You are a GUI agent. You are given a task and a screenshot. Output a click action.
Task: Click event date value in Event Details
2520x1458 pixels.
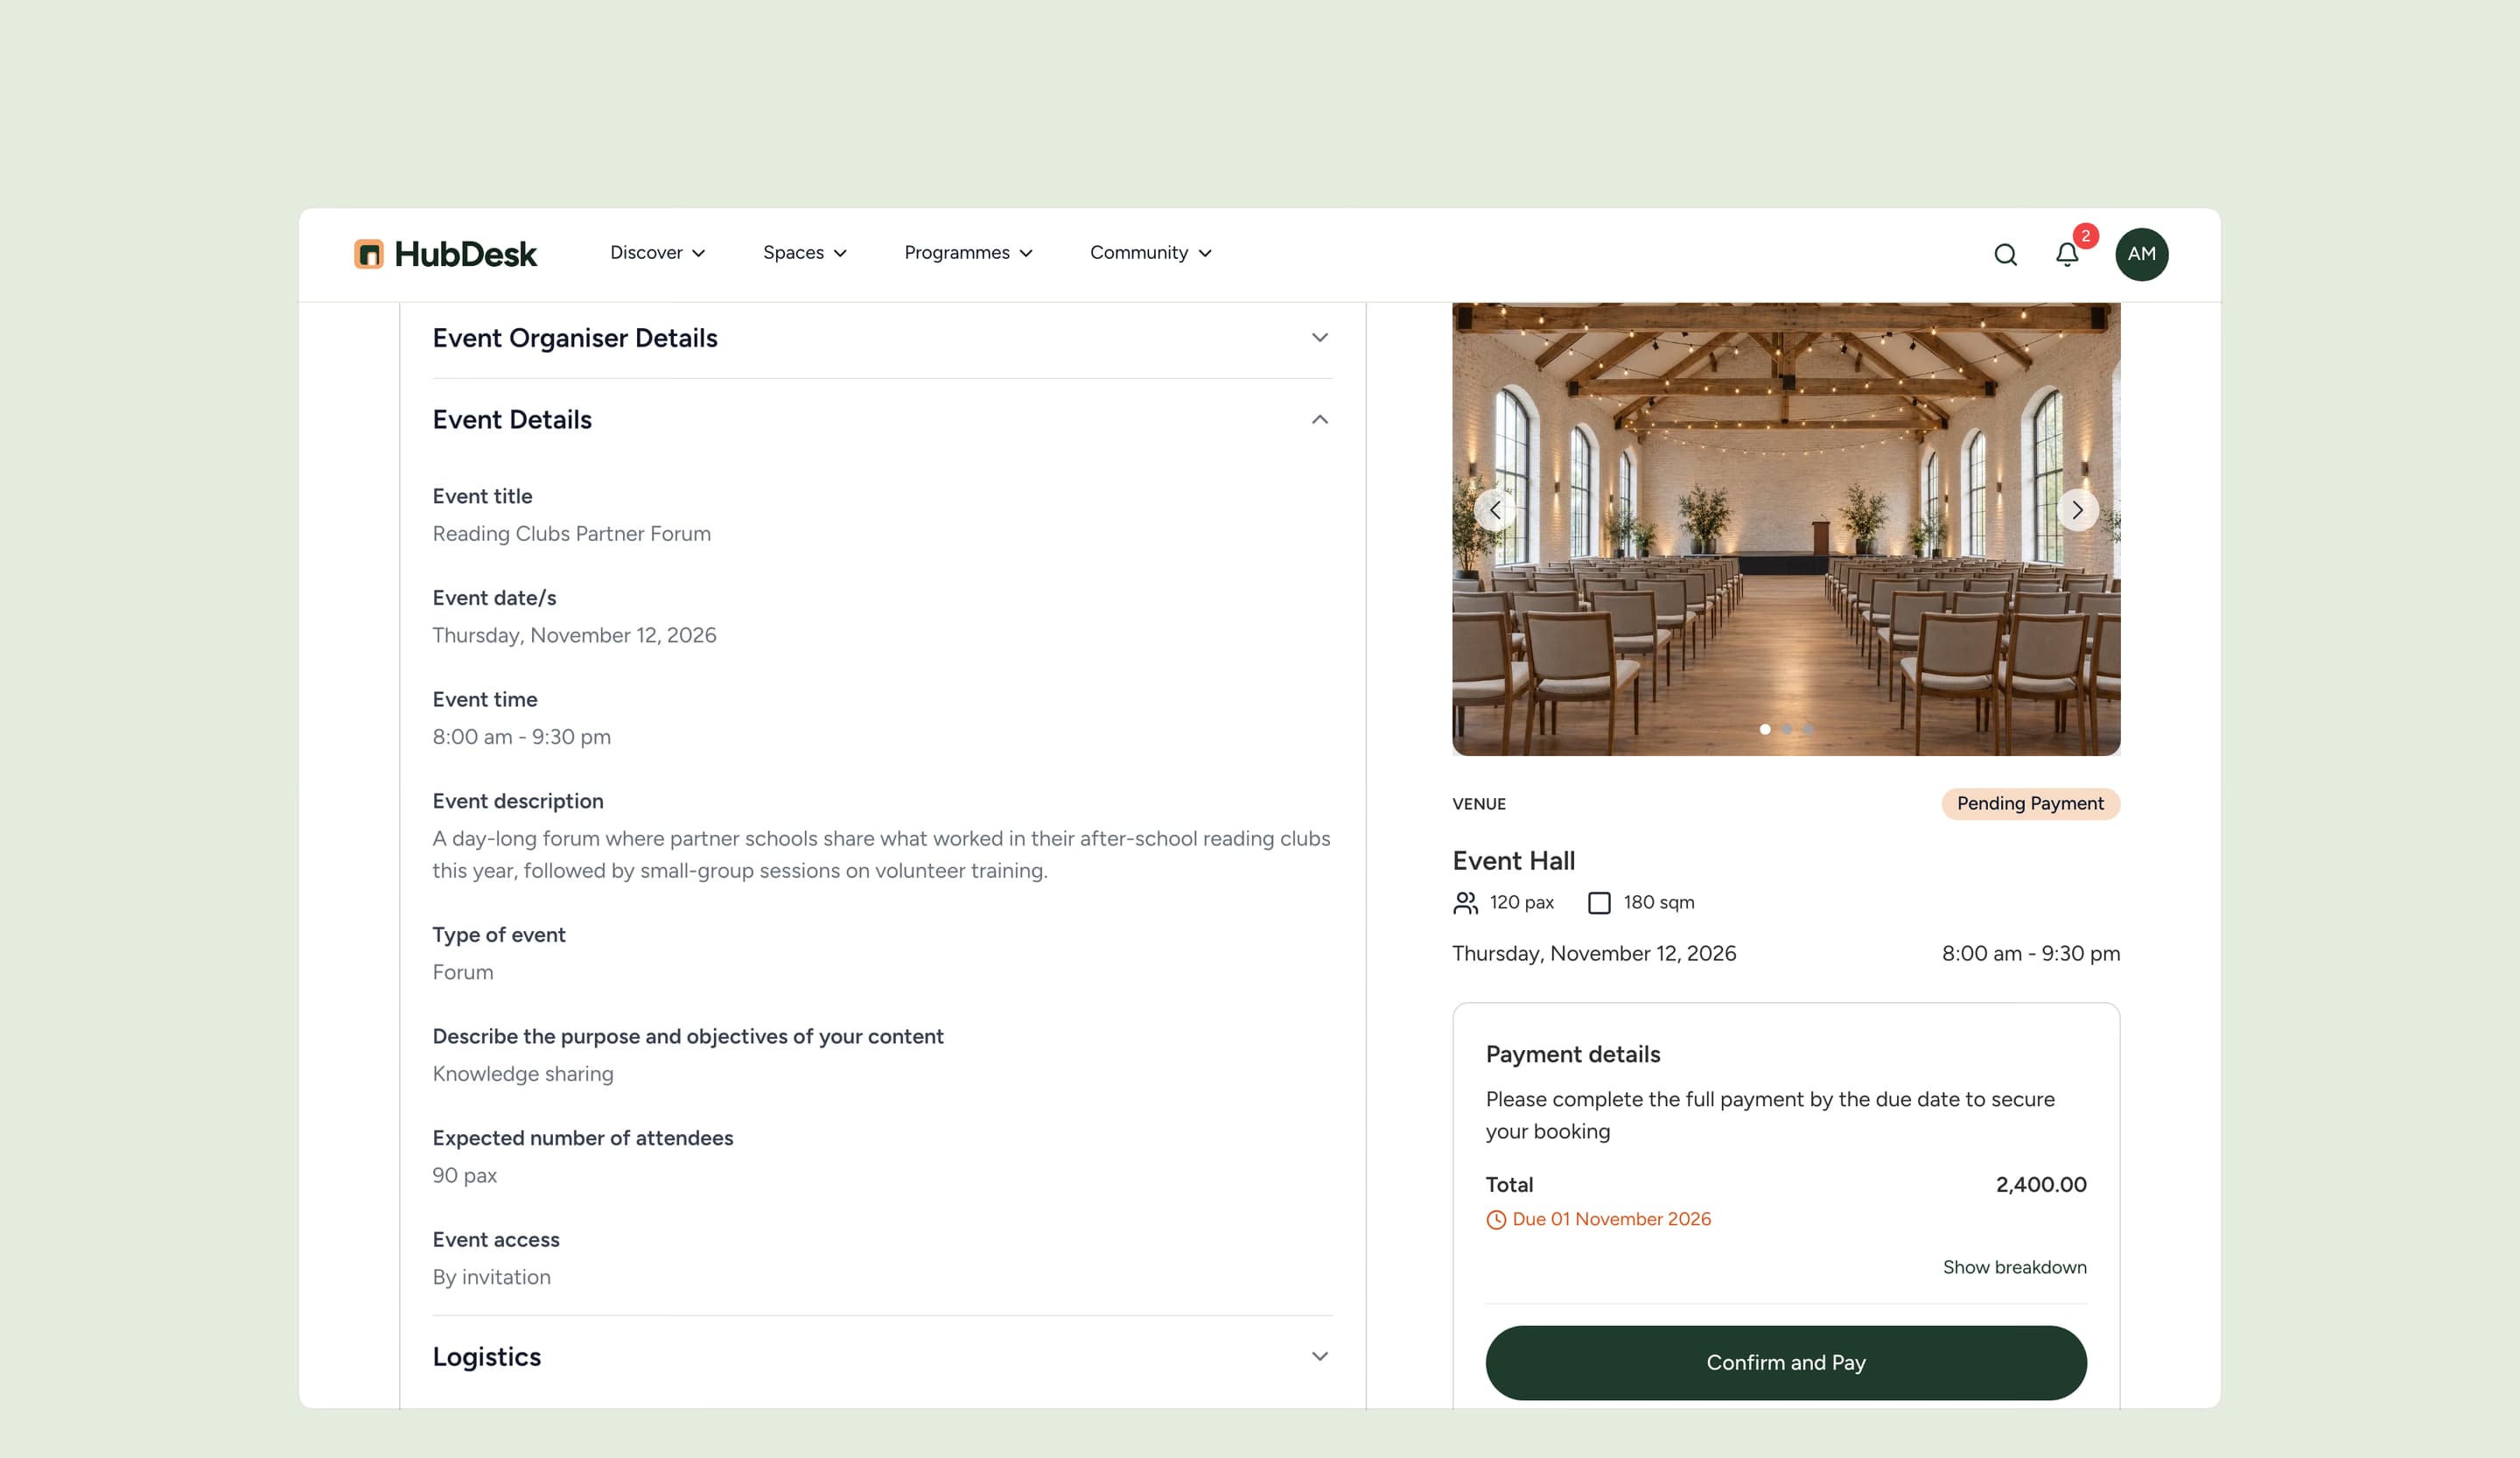[x=574, y=636]
